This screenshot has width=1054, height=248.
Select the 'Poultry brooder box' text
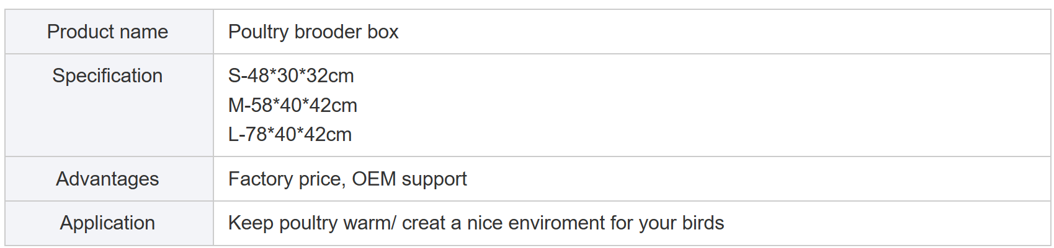[313, 32]
